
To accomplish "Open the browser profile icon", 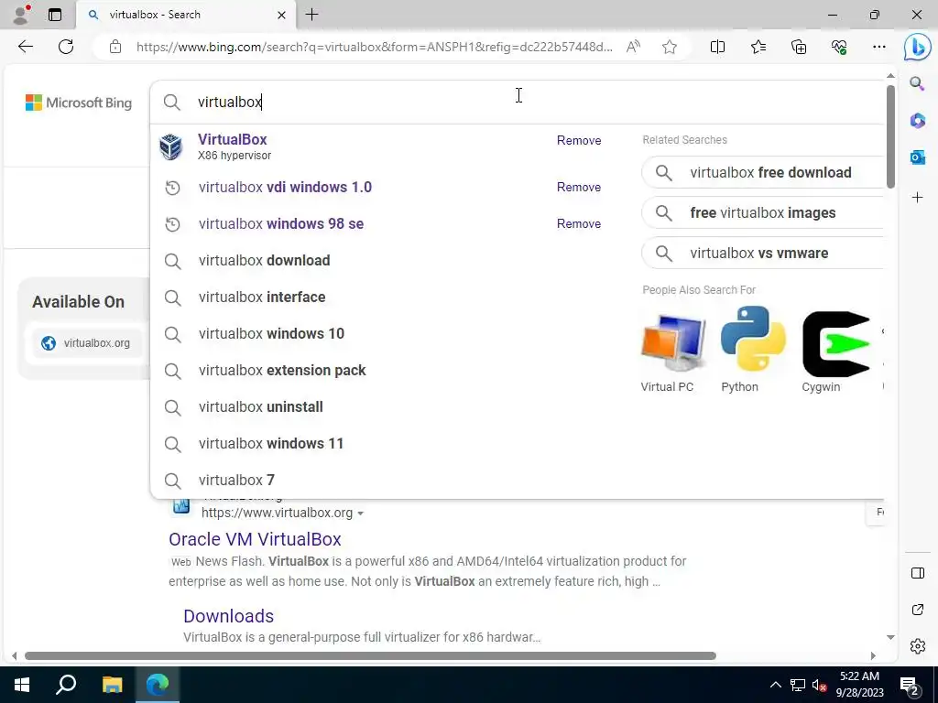I will pyautogui.click(x=21, y=15).
